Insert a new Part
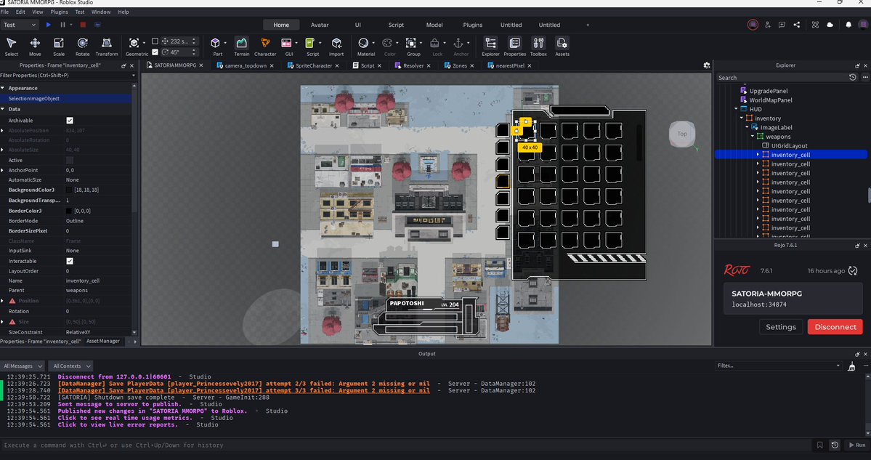Viewport: 871px width, 460px height. (216, 47)
